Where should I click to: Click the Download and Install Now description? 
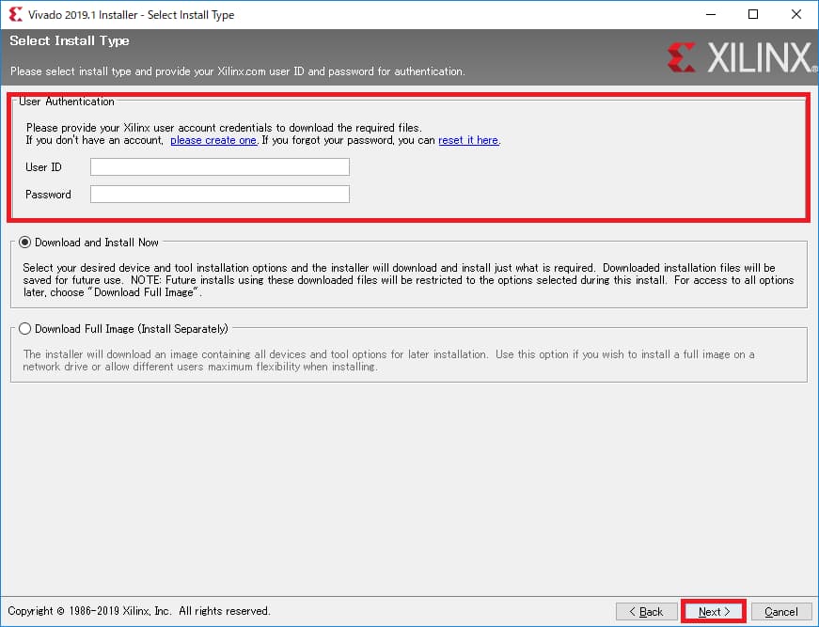coord(408,280)
